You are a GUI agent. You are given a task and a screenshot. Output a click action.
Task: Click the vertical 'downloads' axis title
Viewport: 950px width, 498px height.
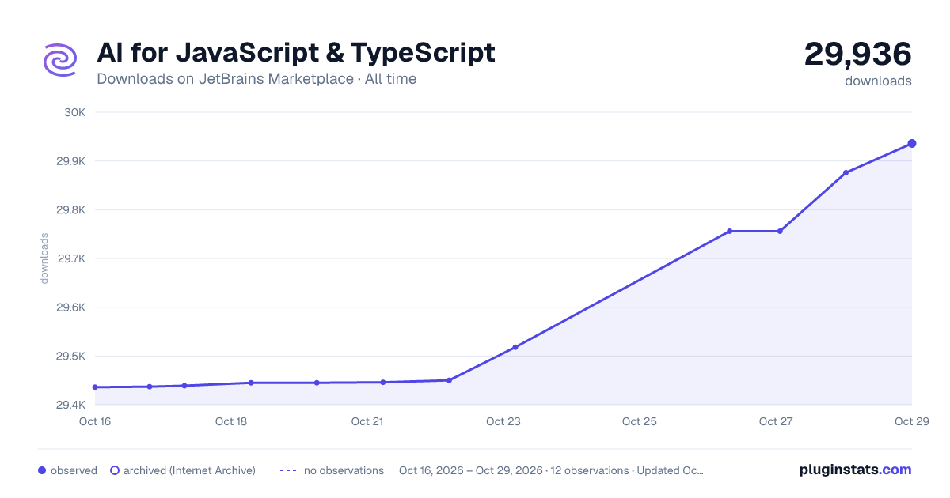(44, 258)
